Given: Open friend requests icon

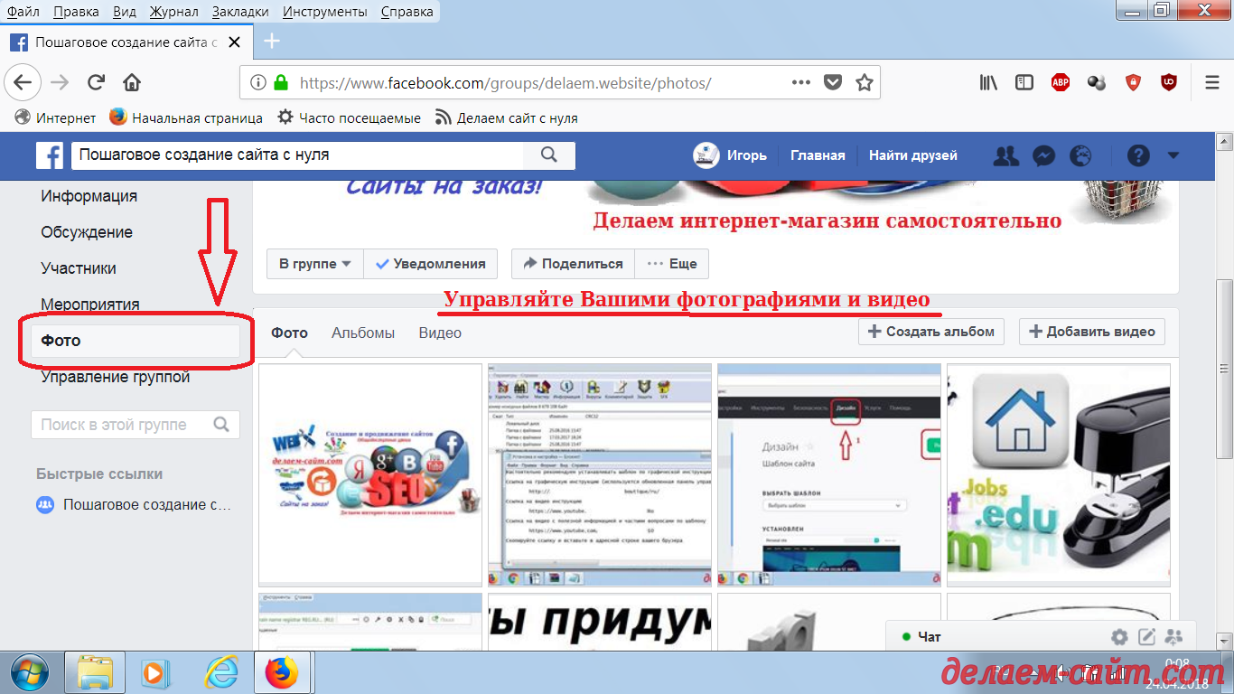Looking at the screenshot, I should (x=1005, y=155).
